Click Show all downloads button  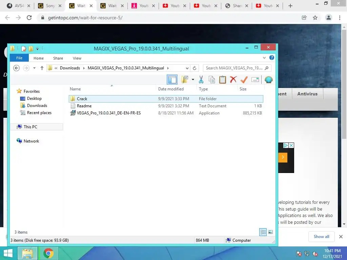321,237
